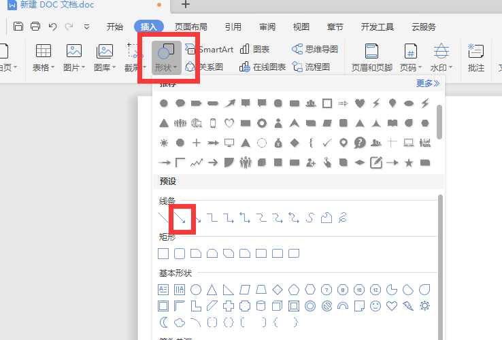Open the 水印 watermark dropdown
The image size is (502, 340).
click(x=441, y=58)
